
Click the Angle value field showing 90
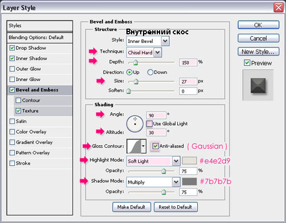tap(156, 116)
